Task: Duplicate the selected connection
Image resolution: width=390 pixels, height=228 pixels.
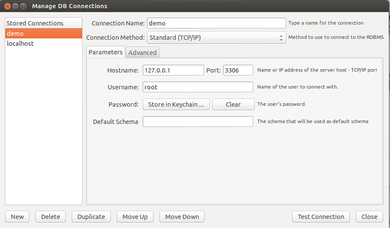Action: tap(91, 217)
